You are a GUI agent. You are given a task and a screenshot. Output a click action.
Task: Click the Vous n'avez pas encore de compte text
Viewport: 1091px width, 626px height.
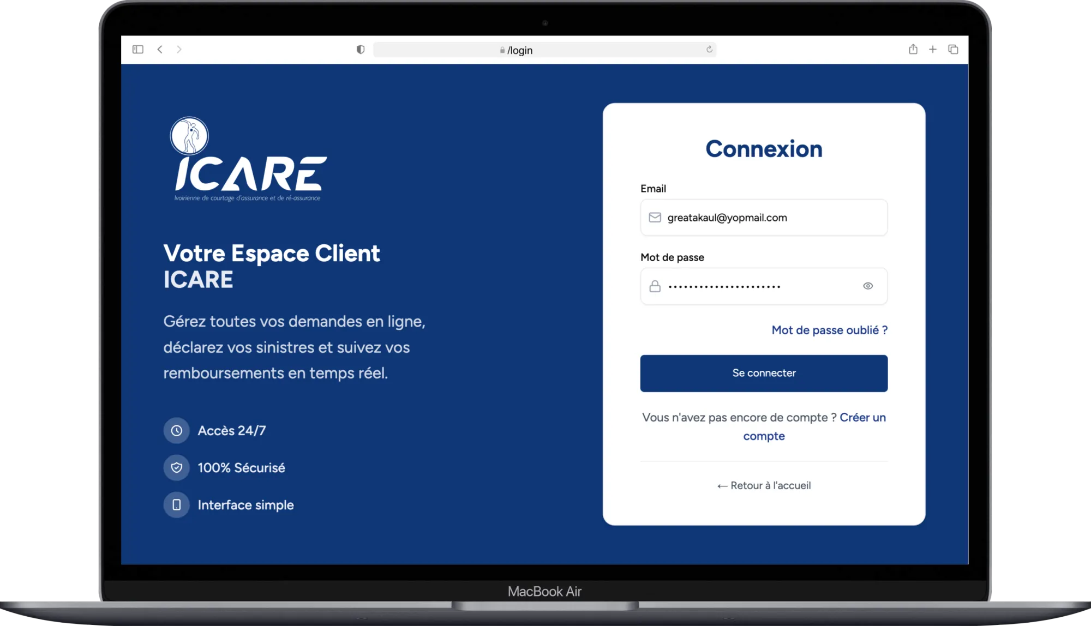tap(739, 418)
